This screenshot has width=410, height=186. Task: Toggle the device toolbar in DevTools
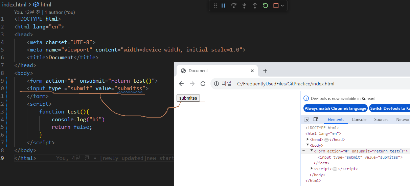(x=316, y=119)
